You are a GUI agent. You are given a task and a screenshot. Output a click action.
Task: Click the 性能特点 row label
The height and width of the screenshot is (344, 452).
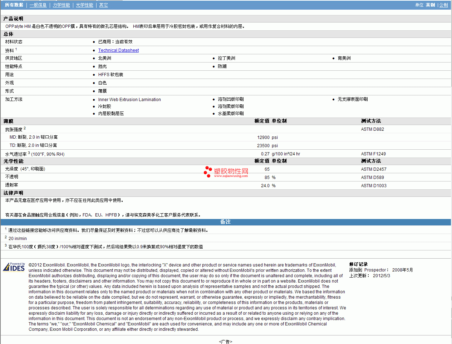14,66
